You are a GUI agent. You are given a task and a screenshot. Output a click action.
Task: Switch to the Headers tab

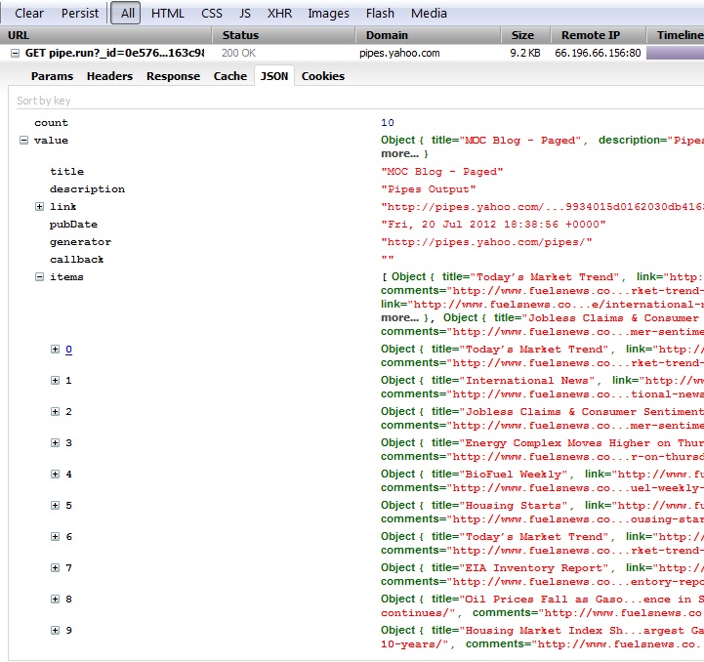click(x=108, y=76)
